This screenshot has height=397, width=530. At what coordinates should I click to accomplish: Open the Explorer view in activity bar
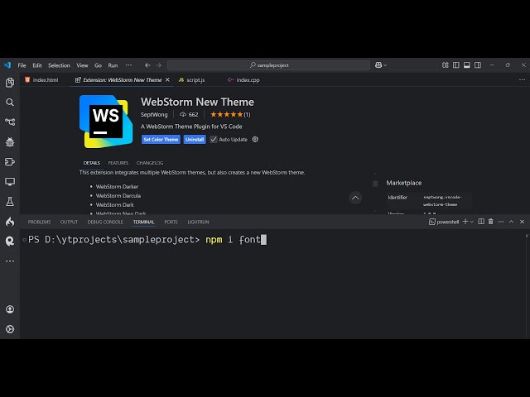click(x=10, y=83)
